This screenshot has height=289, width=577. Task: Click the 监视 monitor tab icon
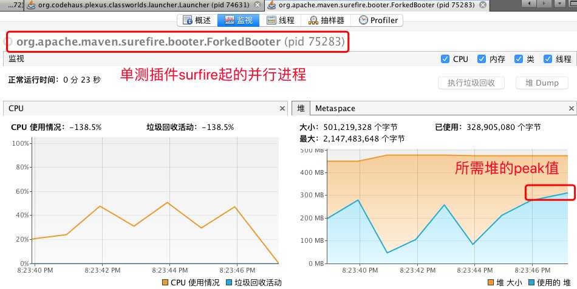click(229, 20)
